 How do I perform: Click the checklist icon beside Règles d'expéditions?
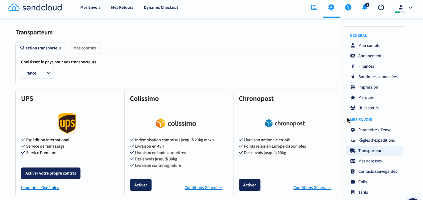click(x=353, y=140)
